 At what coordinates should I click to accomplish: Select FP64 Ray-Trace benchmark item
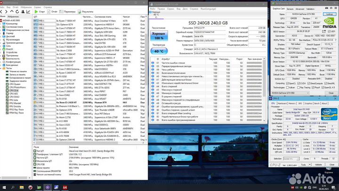click(15, 113)
